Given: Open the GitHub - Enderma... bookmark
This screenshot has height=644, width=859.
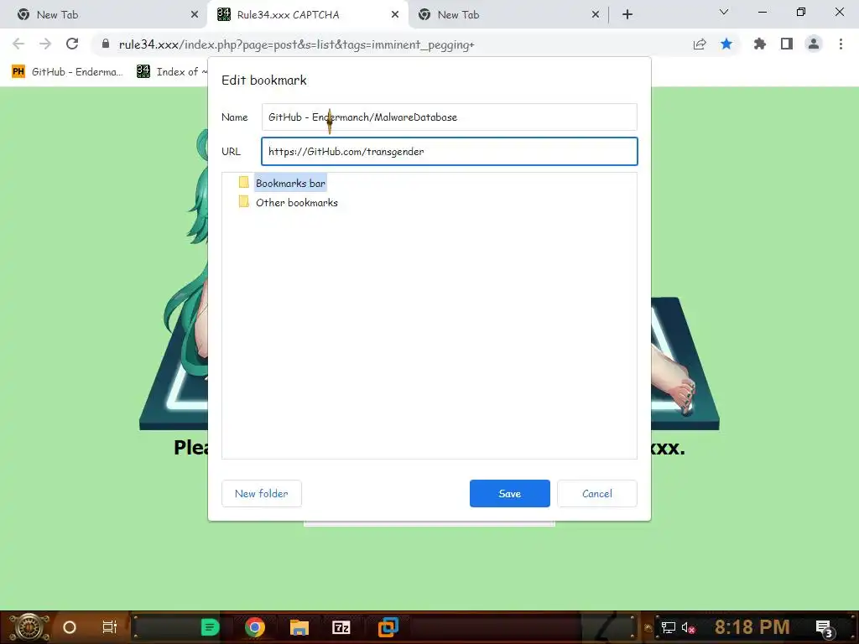Looking at the screenshot, I should coord(67,72).
